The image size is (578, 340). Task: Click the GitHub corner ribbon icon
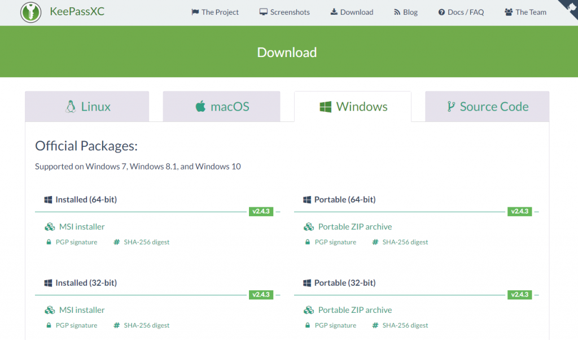[569, 8]
